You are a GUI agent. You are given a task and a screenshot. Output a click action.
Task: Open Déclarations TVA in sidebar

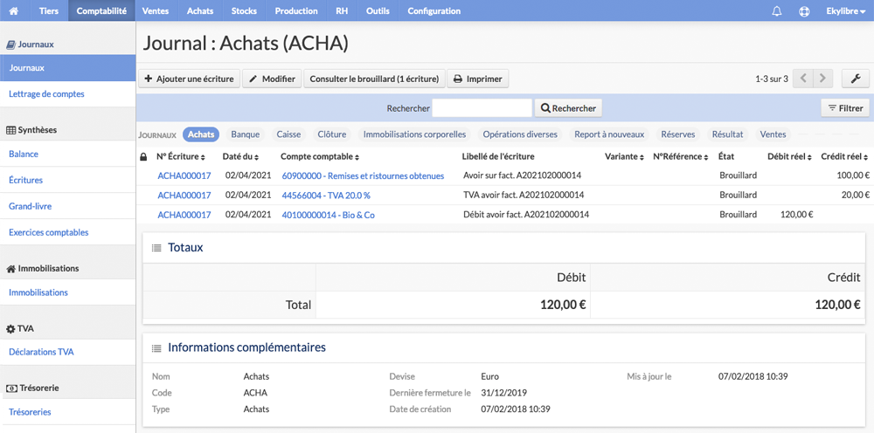click(x=68, y=352)
